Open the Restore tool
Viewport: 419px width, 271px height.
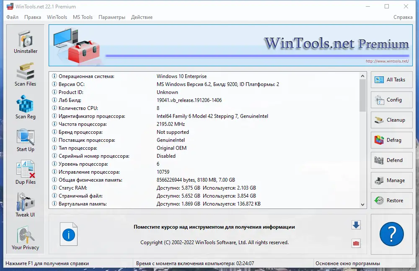pos(391,201)
